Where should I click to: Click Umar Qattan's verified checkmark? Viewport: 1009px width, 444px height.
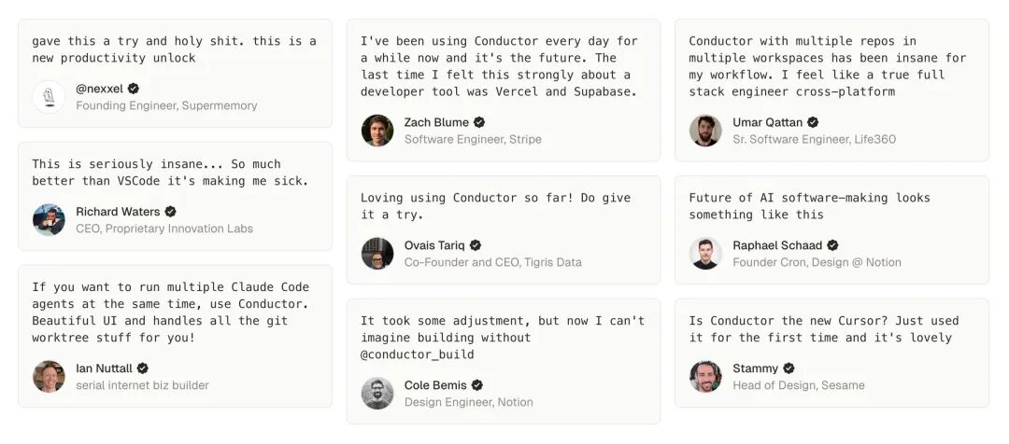tap(813, 122)
